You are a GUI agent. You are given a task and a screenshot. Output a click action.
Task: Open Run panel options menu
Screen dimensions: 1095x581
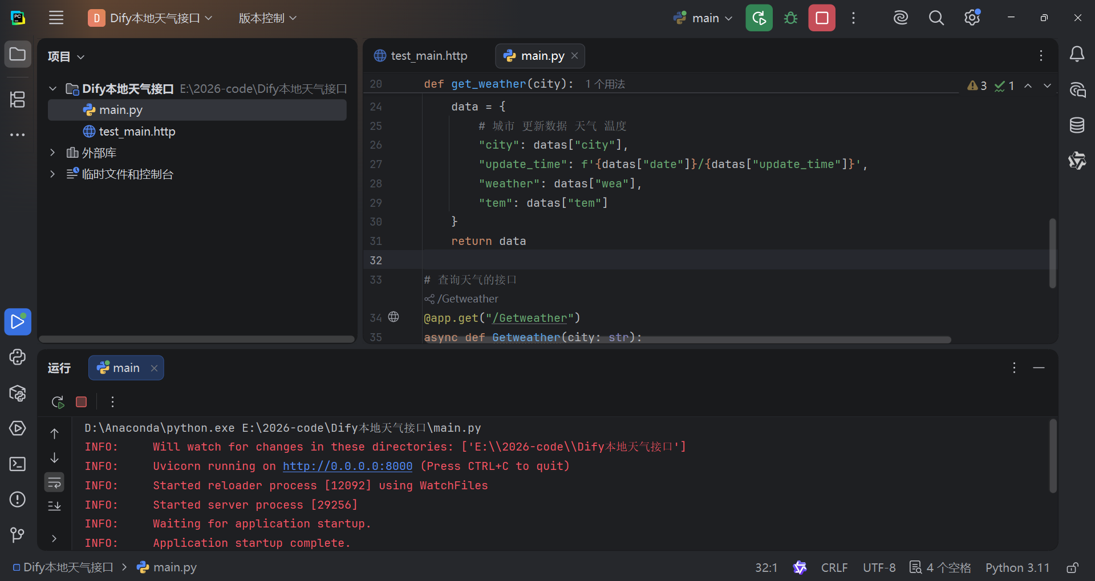[x=1014, y=368]
